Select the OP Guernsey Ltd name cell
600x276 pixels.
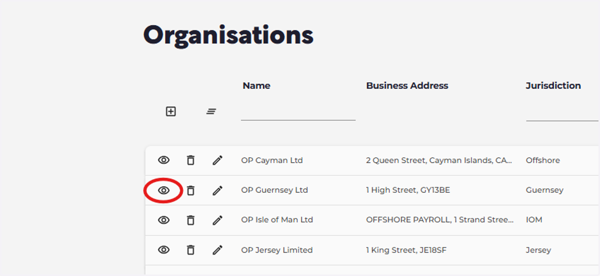(274, 190)
